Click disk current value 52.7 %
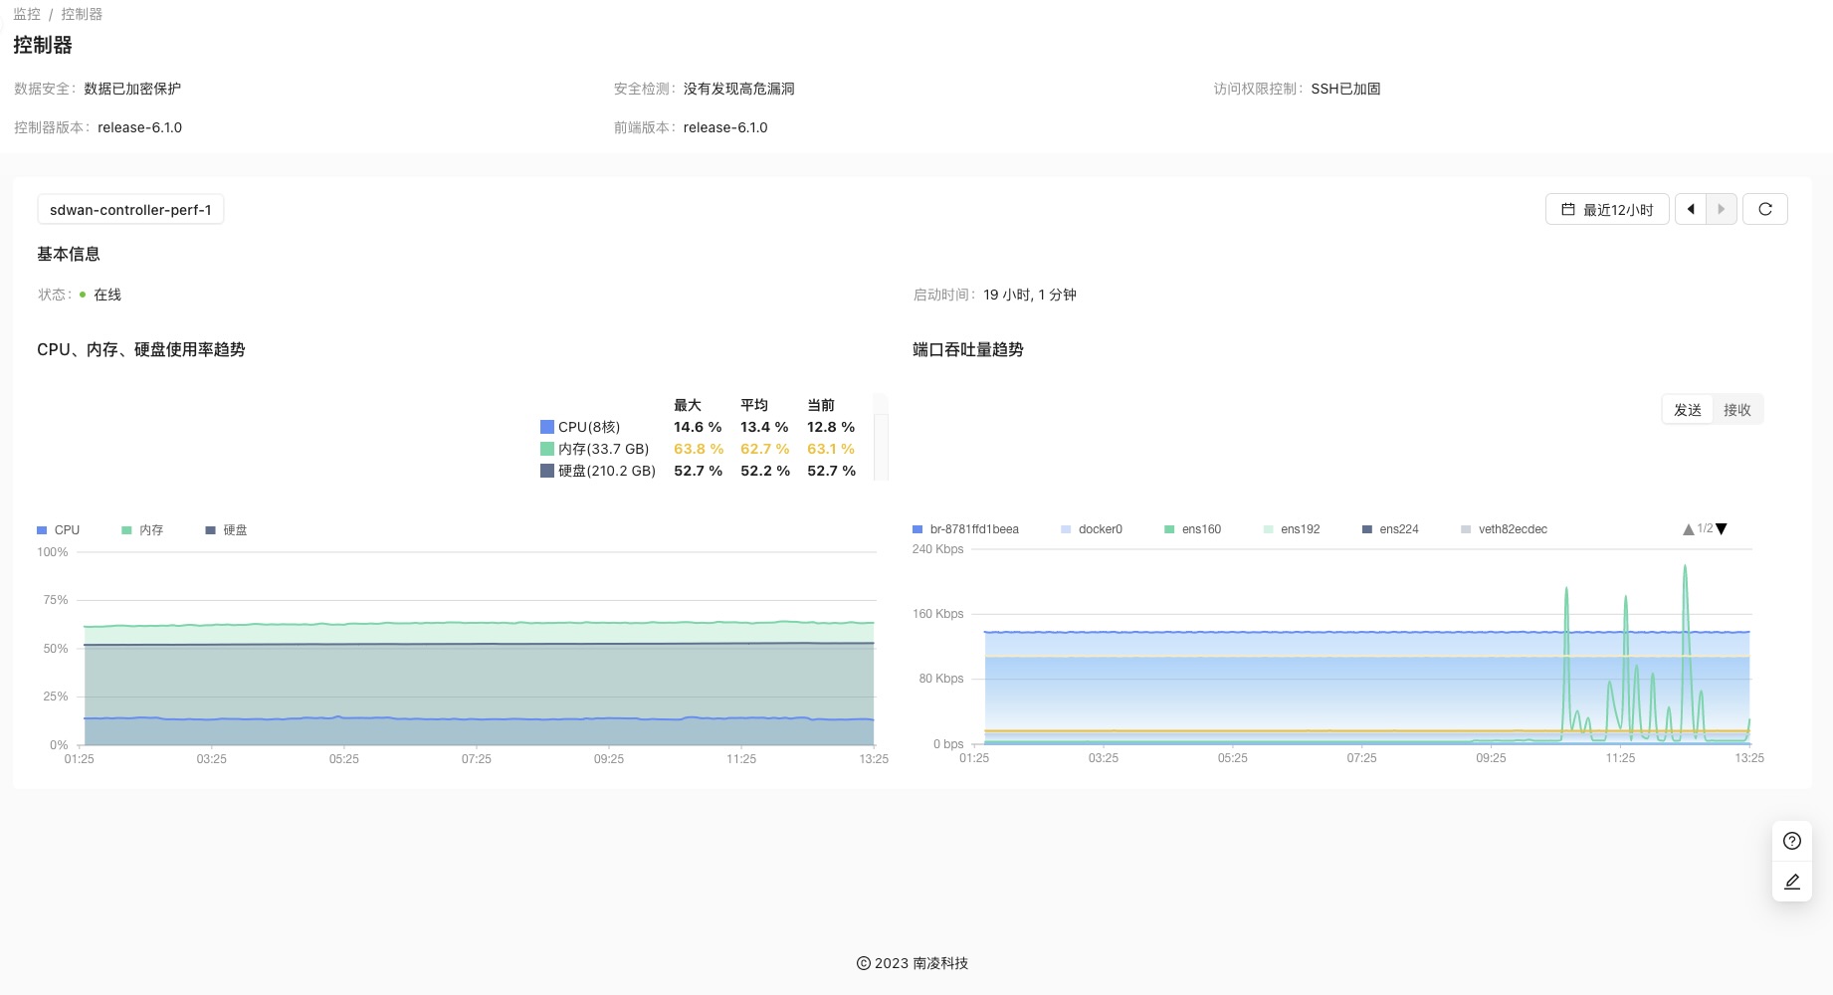 click(x=832, y=471)
